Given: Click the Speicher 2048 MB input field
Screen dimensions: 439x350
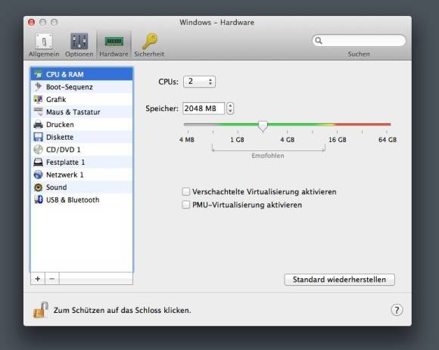Looking at the screenshot, I should (204, 108).
